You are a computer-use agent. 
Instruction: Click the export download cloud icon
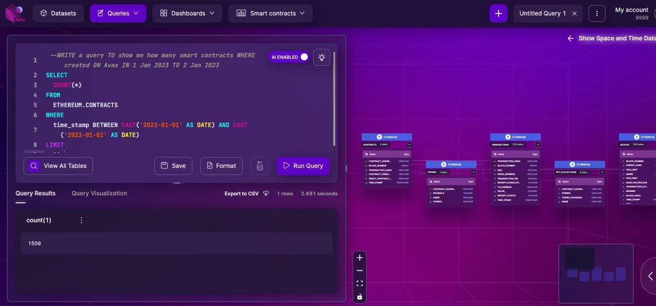[x=266, y=194]
